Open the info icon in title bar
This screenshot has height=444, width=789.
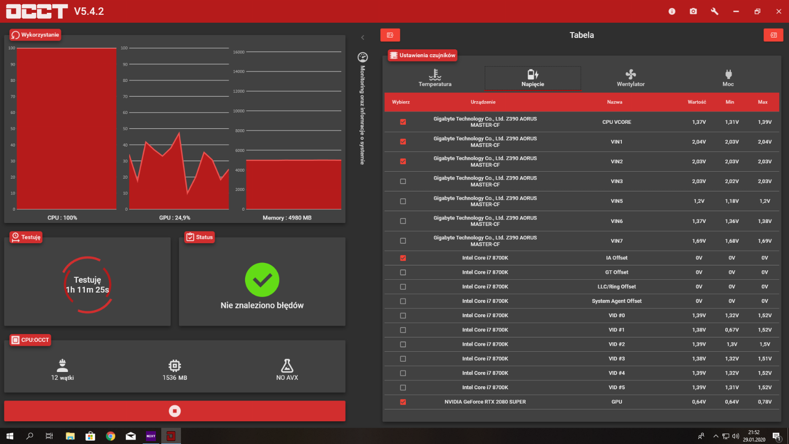pos(672,11)
